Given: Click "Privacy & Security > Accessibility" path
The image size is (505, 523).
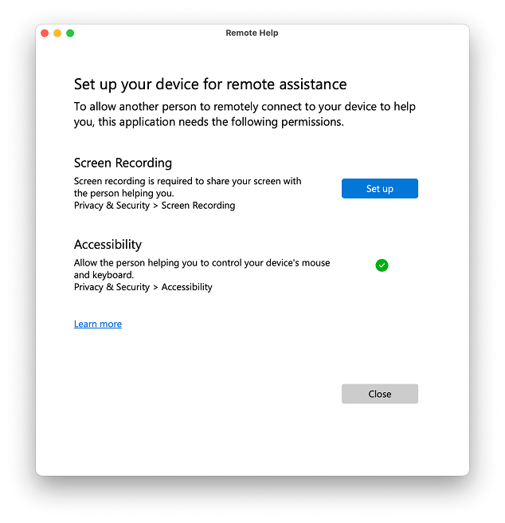Looking at the screenshot, I should [143, 287].
